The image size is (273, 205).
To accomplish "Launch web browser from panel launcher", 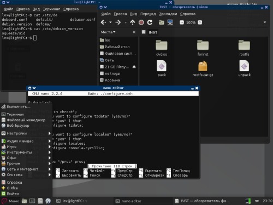I will (48, 201).
